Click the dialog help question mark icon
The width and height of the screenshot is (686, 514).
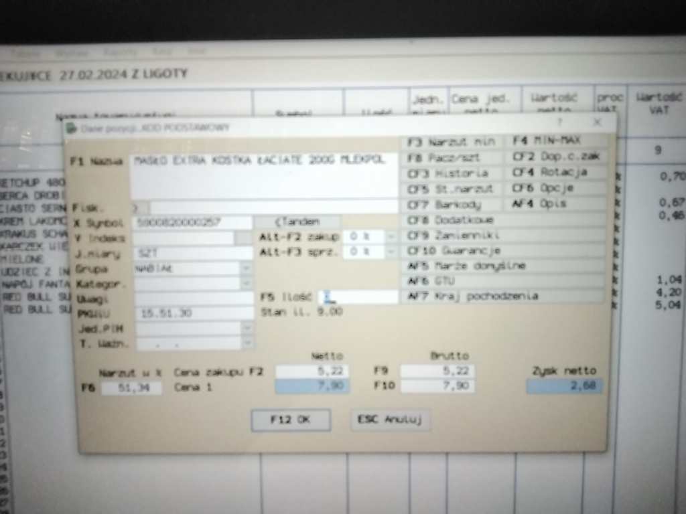[x=559, y=122]
